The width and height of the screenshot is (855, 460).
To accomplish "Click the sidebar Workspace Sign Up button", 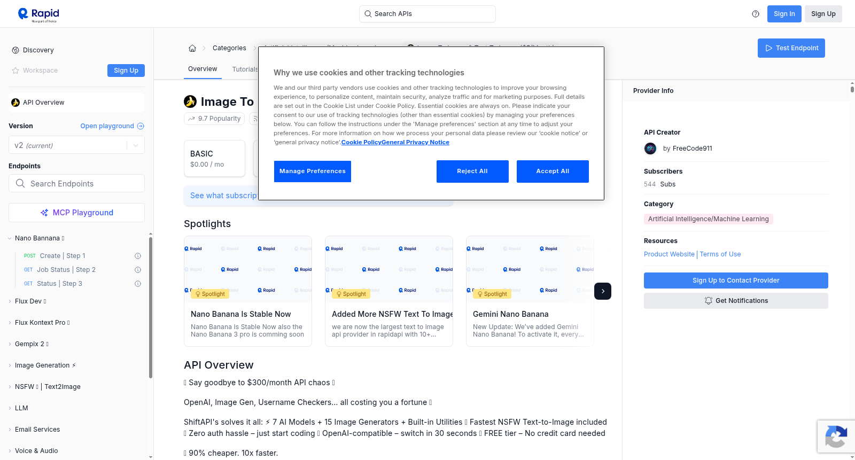I will (x=126, y=71).
